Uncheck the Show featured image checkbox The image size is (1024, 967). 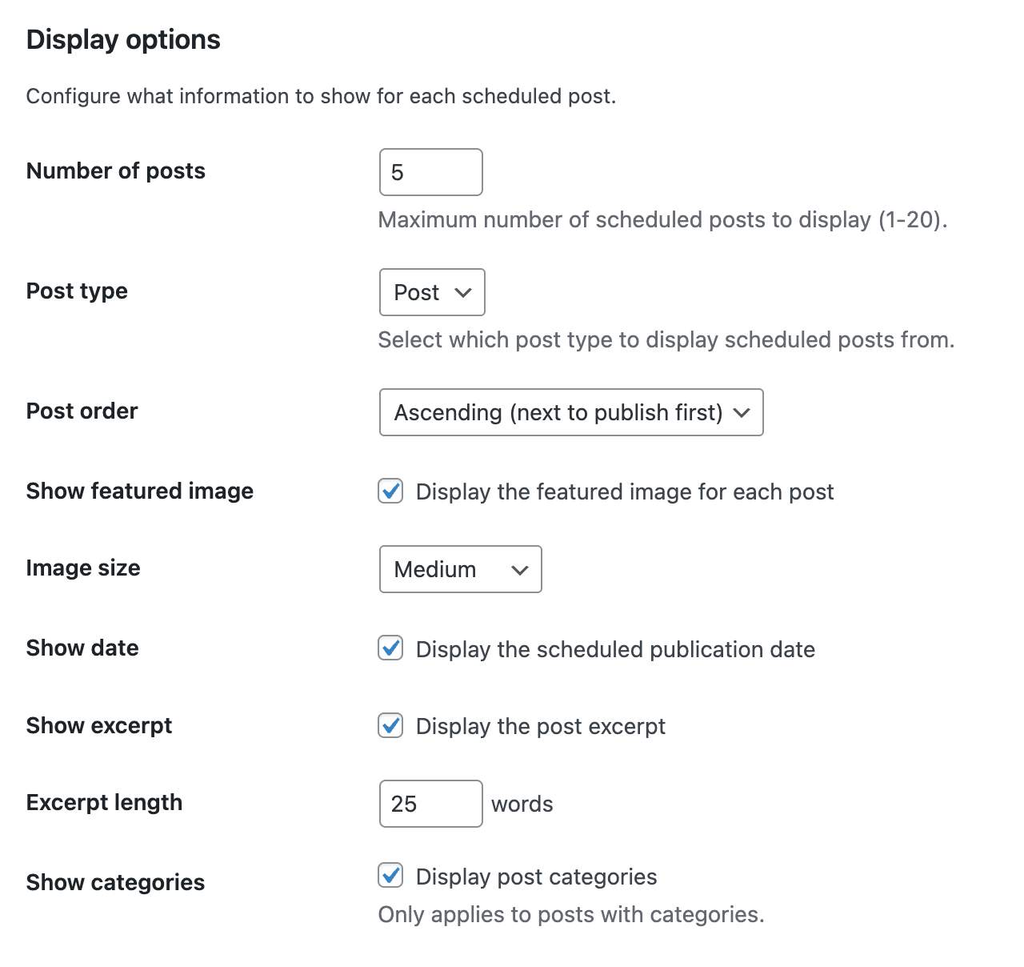(390, 491)
